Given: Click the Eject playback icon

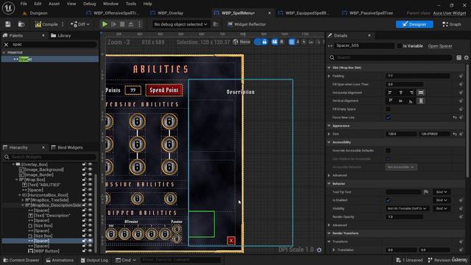Looking at the screenshot, I should tap(131, 24).
